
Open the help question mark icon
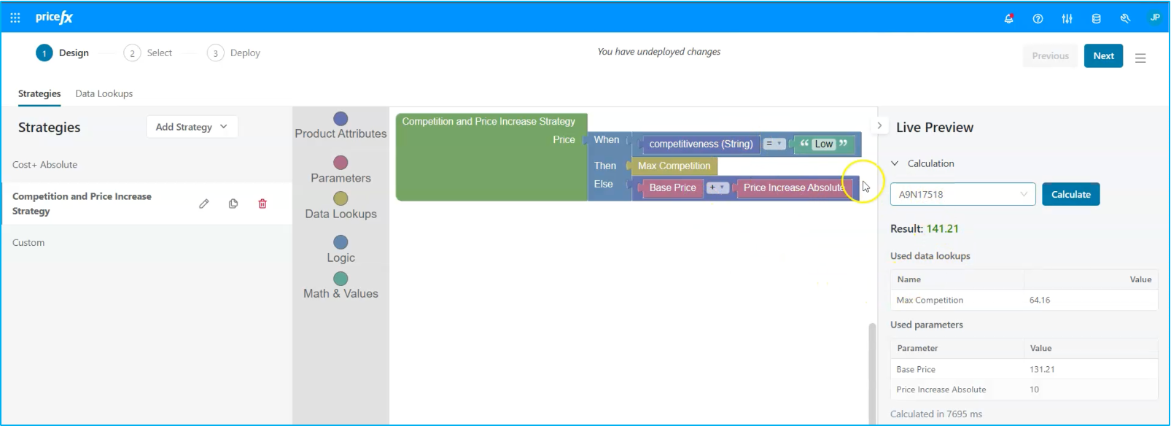coord(1038,18)
